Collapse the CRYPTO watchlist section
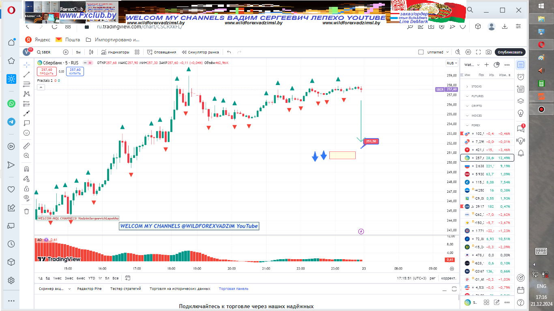This screenshot has width=554, height=311. tap(467, 106)
